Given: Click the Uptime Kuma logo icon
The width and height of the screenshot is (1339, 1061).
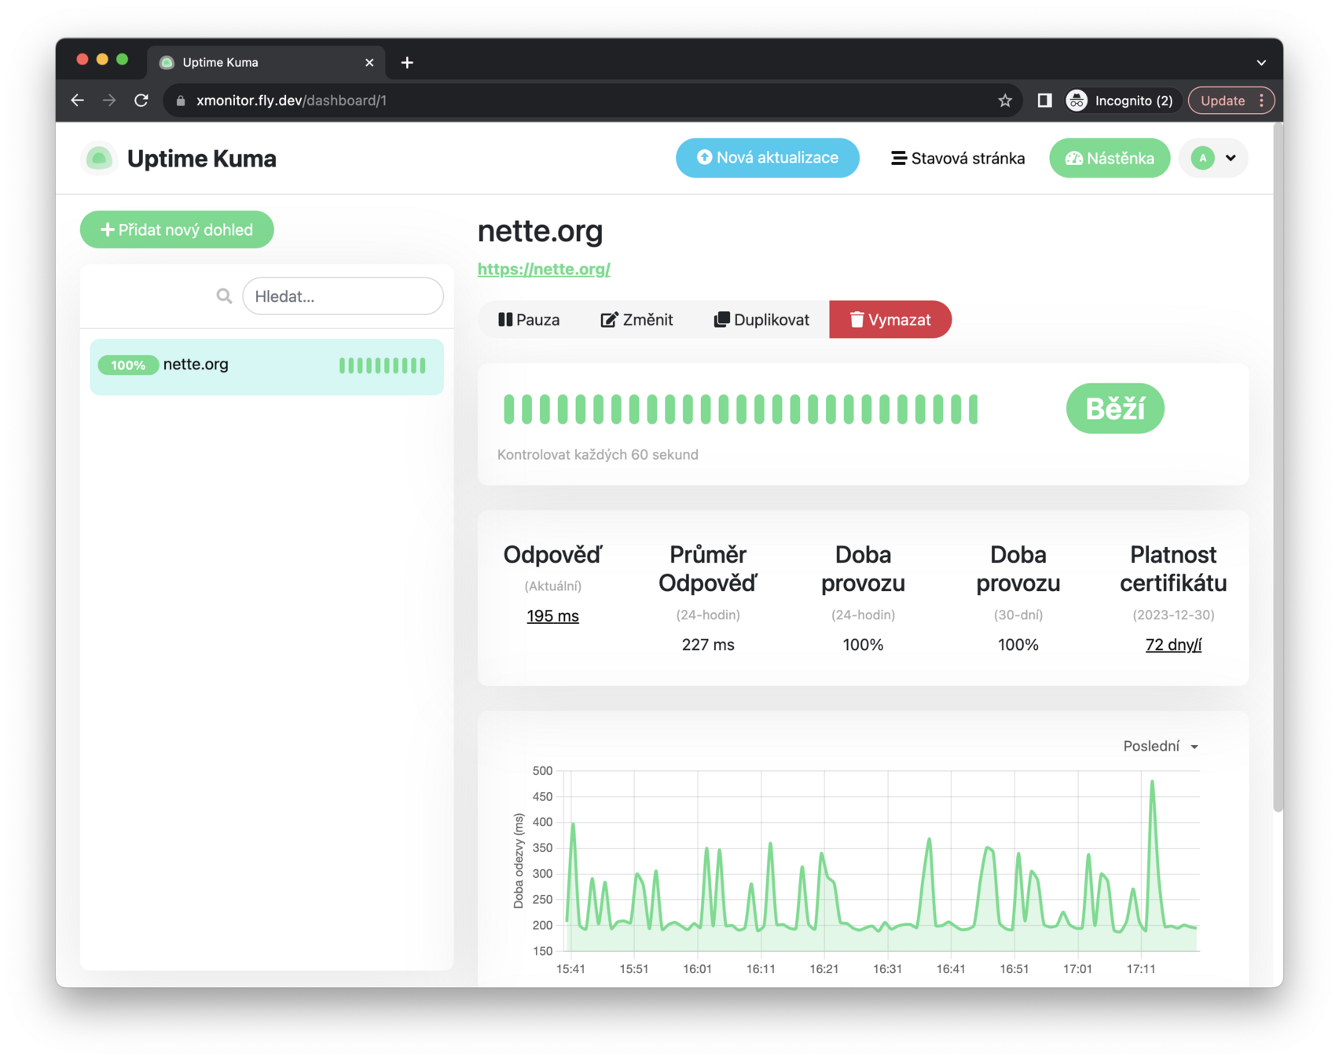Looking at the screenshot, I should click(x=99, y=158).
